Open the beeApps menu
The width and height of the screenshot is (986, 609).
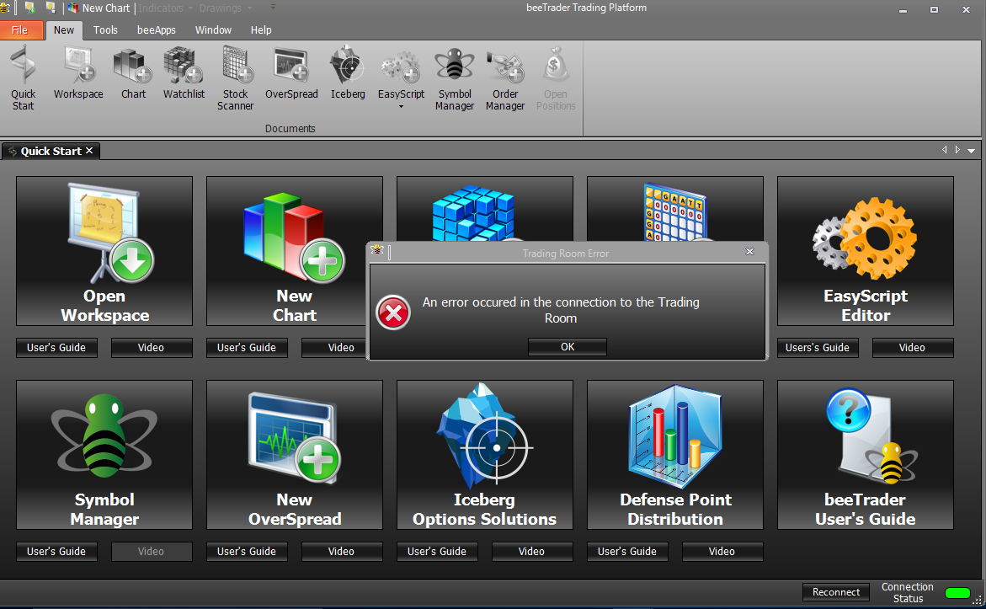[156, 29]
